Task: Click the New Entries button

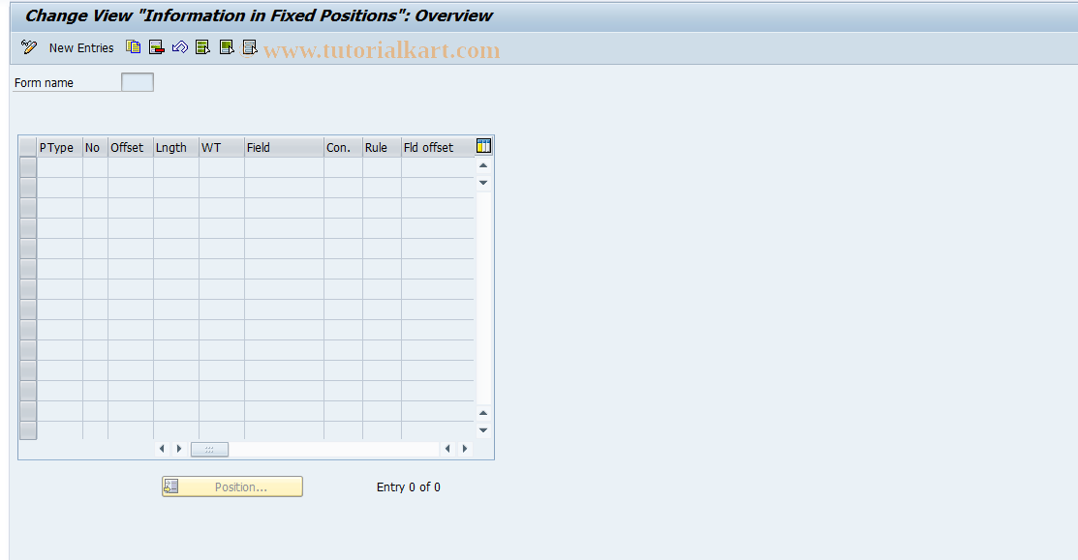Action: [81, 48]
